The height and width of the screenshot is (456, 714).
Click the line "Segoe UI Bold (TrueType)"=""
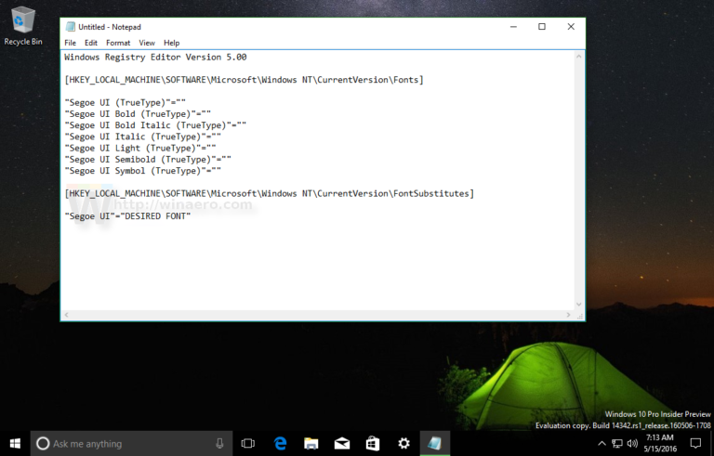(138, 114)
